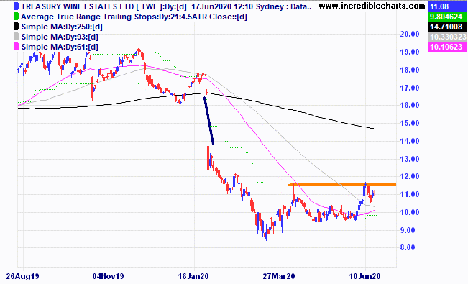The image size is (468, 284).
Task: Click the thick dark blue gap-down trendline
Action: point(209,121)
